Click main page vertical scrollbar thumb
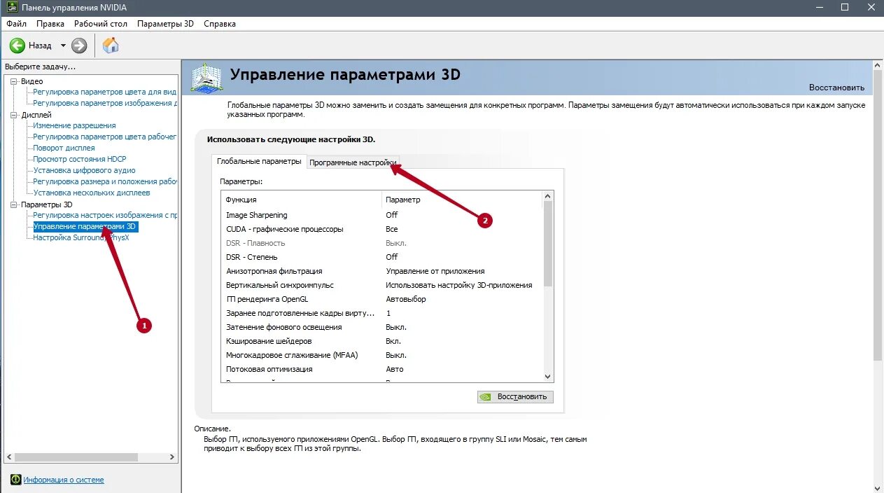 tap(878, 216)
